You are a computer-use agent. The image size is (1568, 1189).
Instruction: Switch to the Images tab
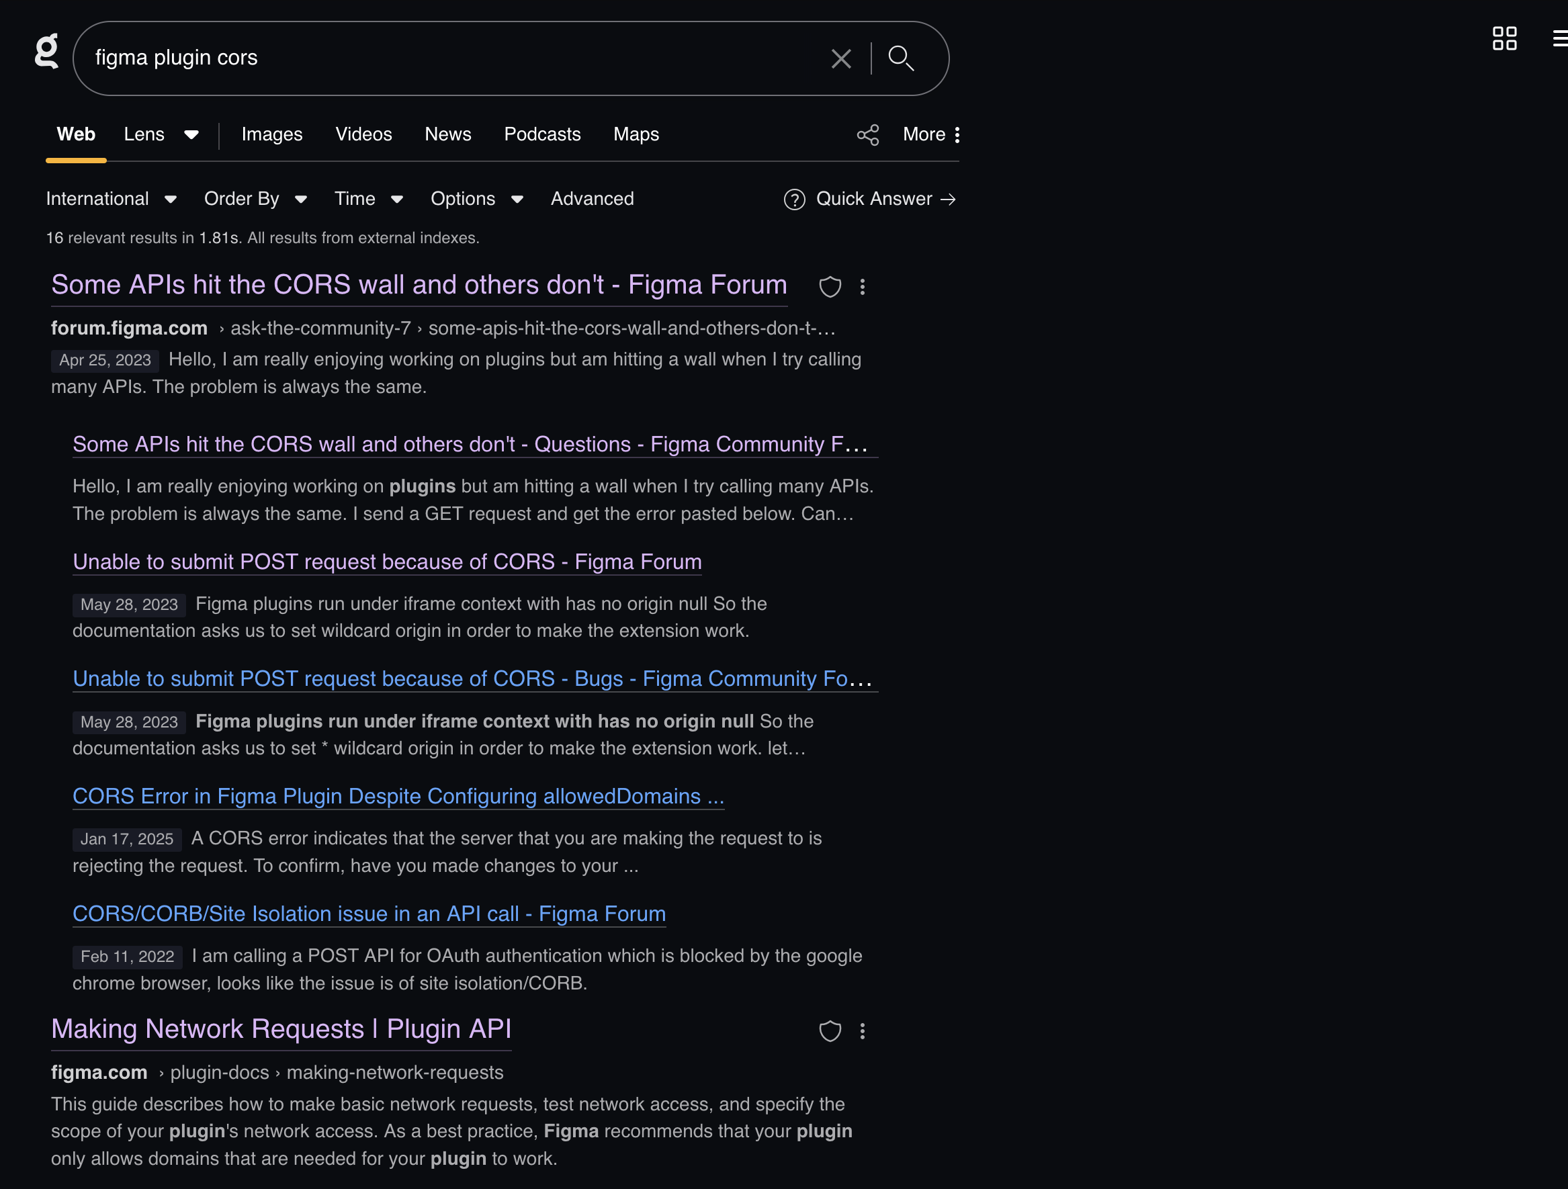tap(271, 135)
